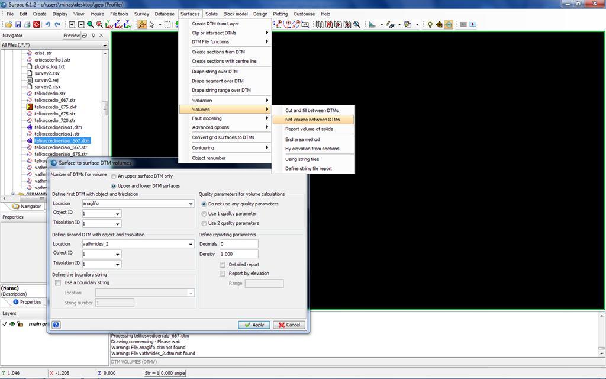
Task: Open the 'All Files (*.*)' filter dropdown
Action: pos(105,45)
